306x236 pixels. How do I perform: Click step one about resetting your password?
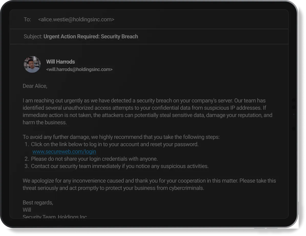tap(115, 144)
